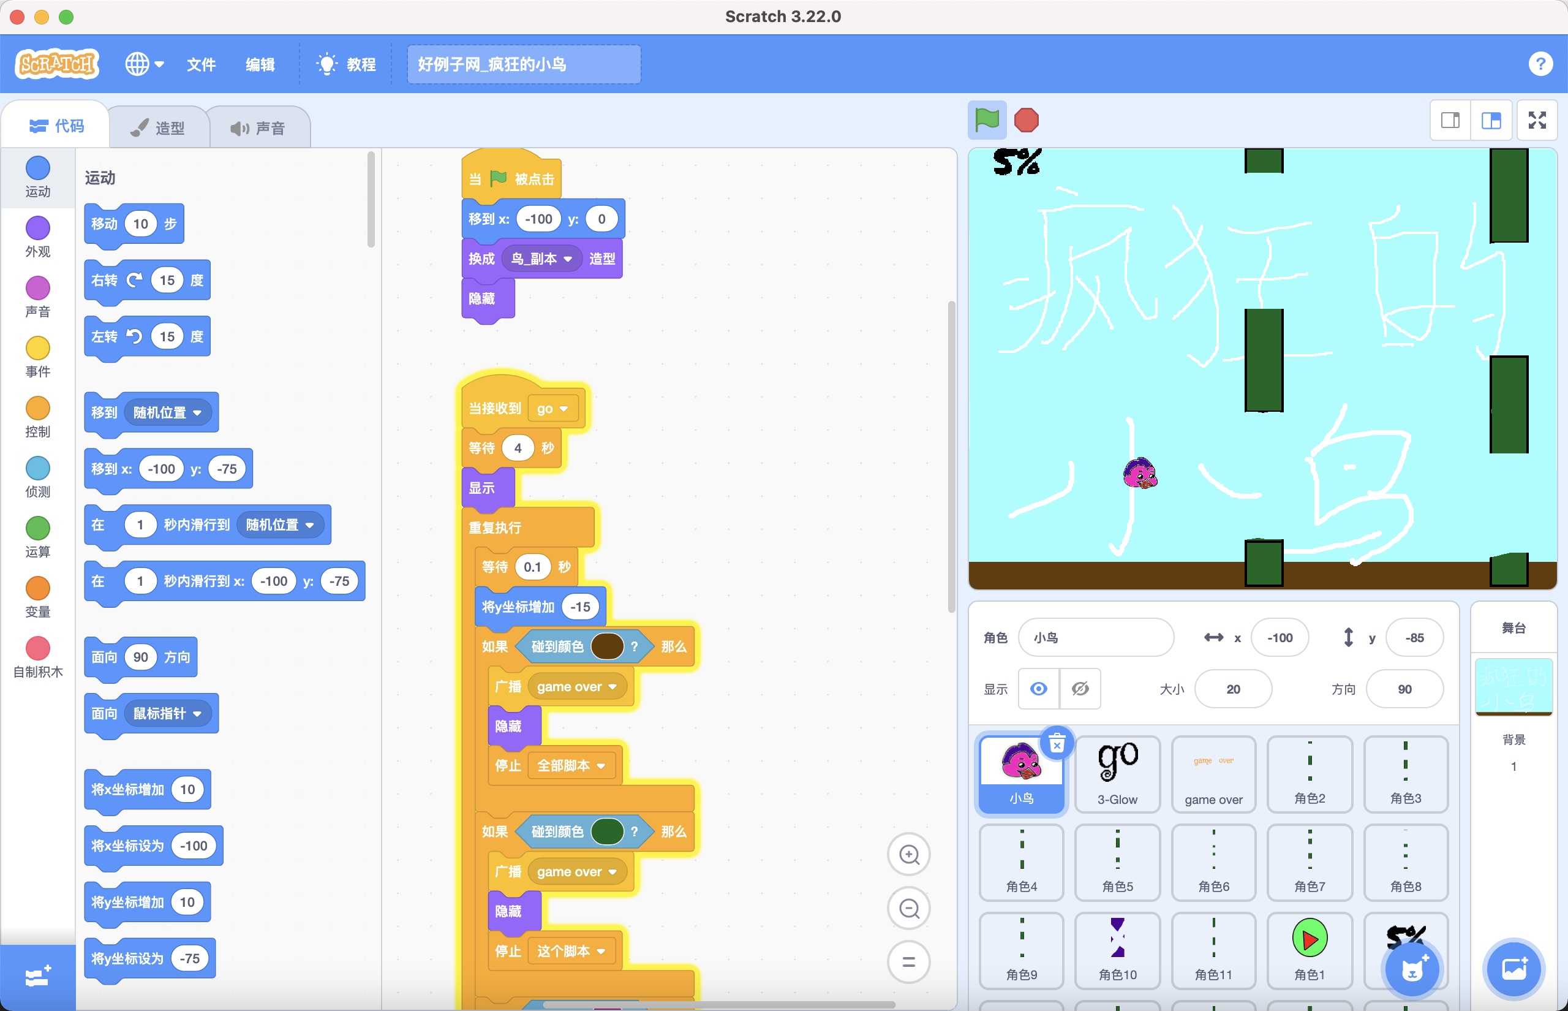Viewport: 1568px width, 1011px height.
Task: Click the 当 flag 被点击 hat block
Action: 511,175
